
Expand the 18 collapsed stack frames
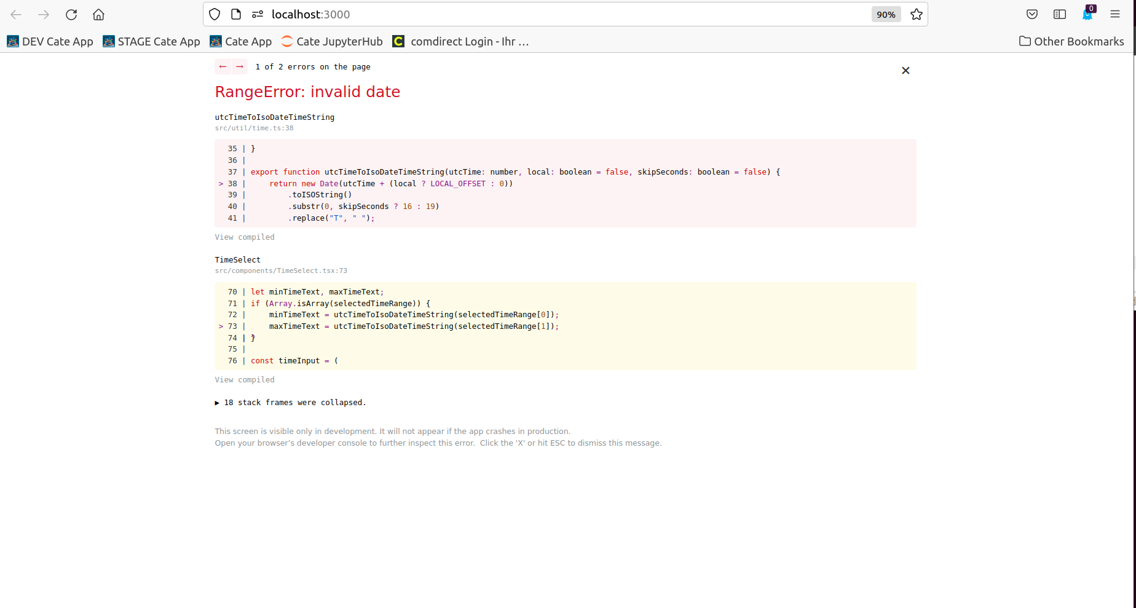[290, 402]
